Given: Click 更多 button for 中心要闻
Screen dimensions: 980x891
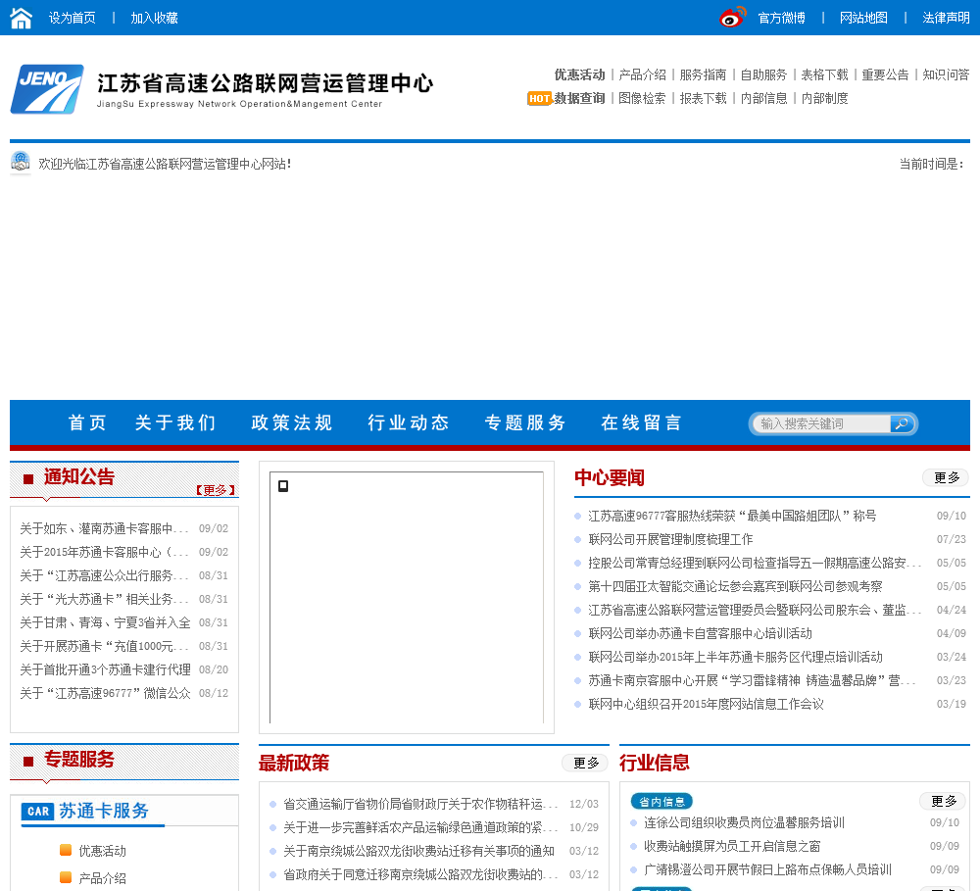Looking at the screenshot, I should pyautogui.click(x=947, y=477).
